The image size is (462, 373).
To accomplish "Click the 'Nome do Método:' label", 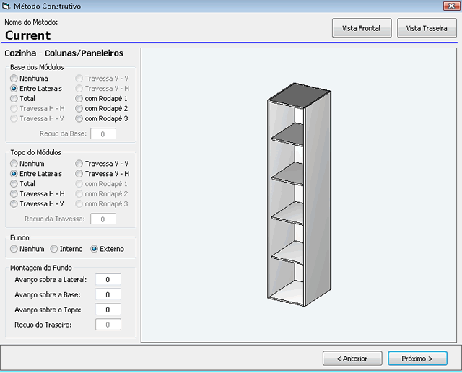I will coord(31,22).
